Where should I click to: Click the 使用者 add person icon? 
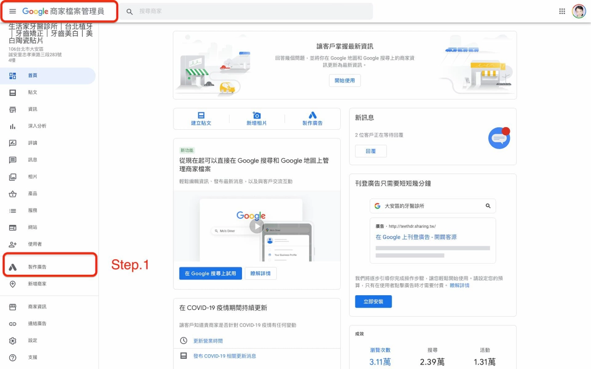[x=13, y=244]
